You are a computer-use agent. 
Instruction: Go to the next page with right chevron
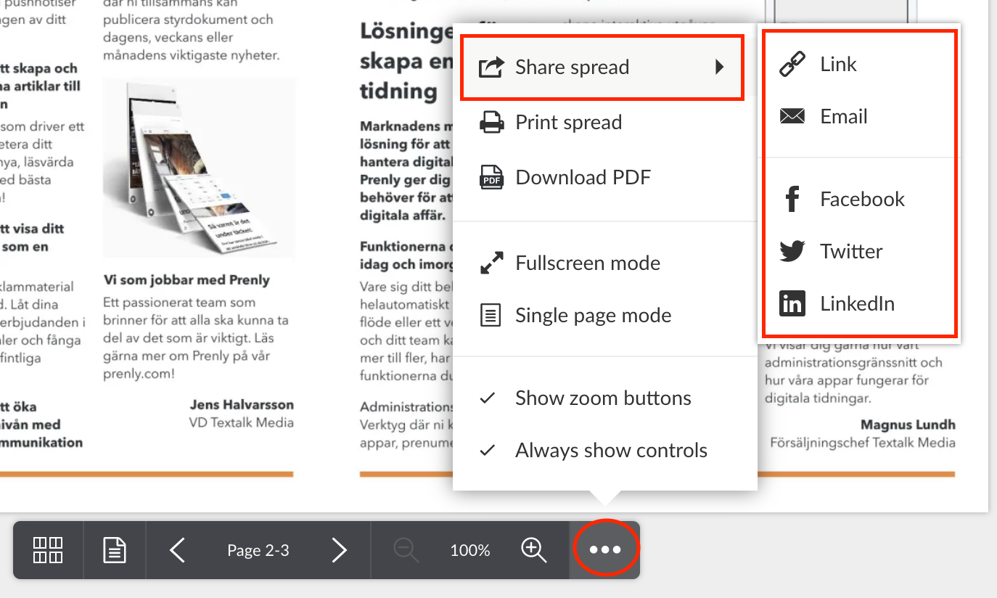[x=339, y=550]
